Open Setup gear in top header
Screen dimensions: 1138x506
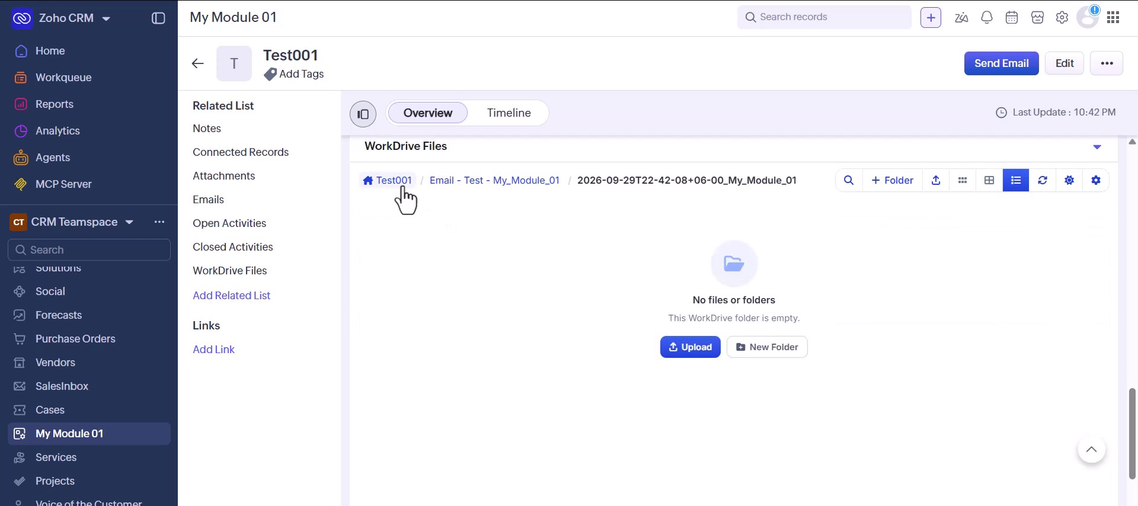(1062, 18)
